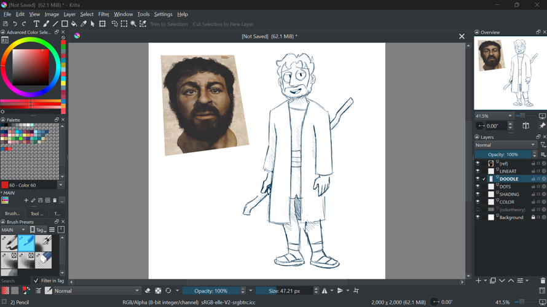Select the Crop tool
The width and height of the screenshot is (547, 307).
(x=103, y=24)
